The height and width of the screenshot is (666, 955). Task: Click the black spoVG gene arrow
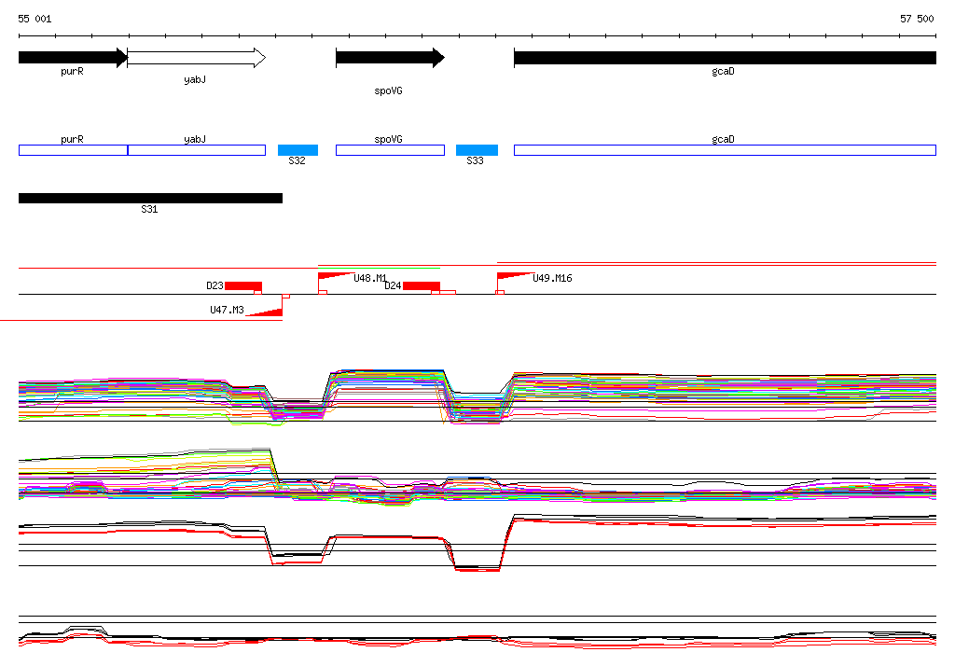click(x=390, y=58)
